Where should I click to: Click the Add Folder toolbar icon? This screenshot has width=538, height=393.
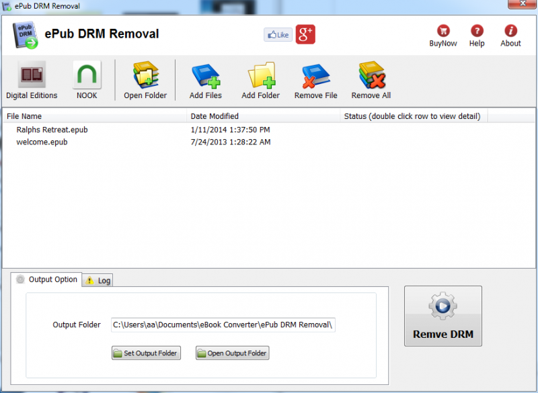(260, 76)
